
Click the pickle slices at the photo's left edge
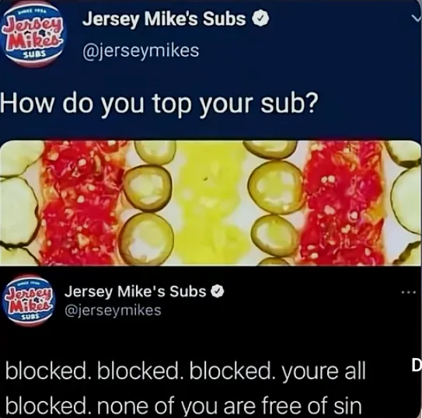pyautogui.click(x=19, y=203)
